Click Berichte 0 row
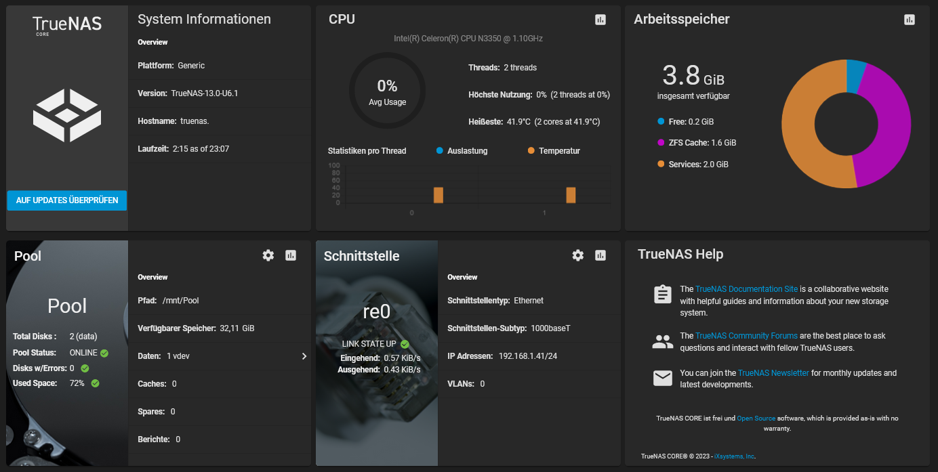 219,439
